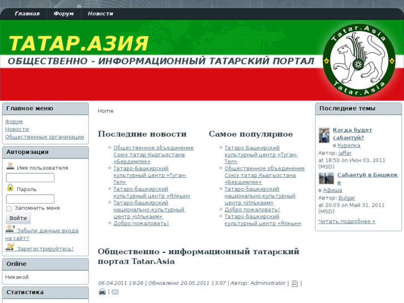The height and width of the screenshot is (303, 404).
Task: Open Туган-Тел link in Самое популярное
Action: pos(261,155)
